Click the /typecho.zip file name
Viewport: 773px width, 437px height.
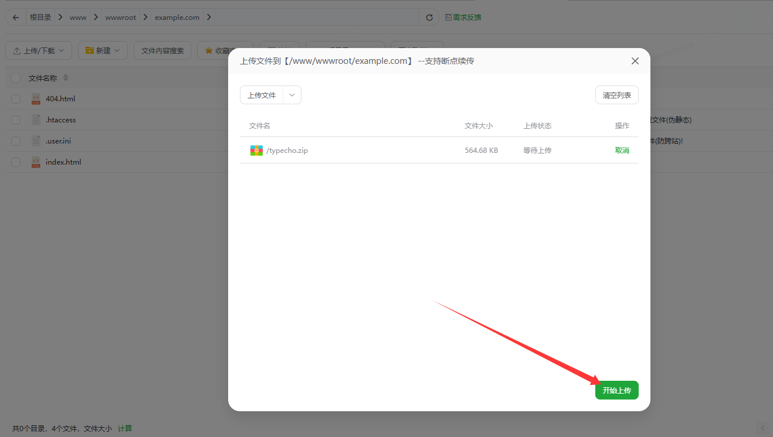click(287, 151)
